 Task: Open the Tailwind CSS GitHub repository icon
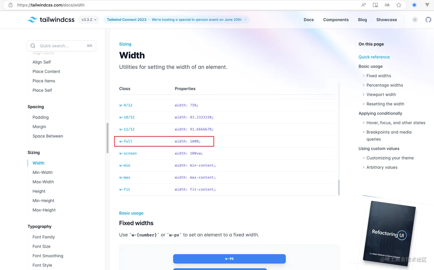click(x=428, y=20)
